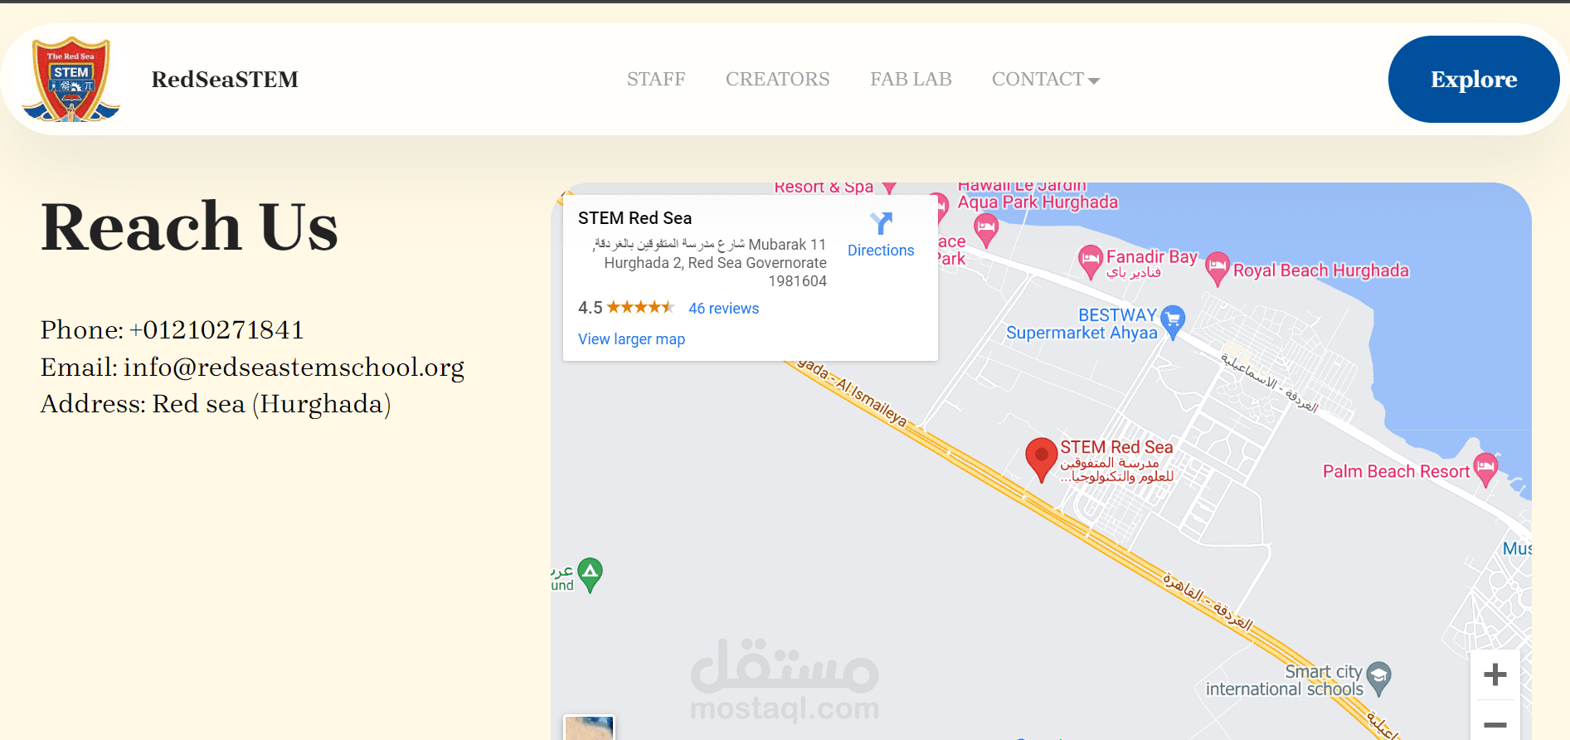This screenshot has height=740, width=1570.
Task: Select the red STEM Red Sea map pin
Action: coord(1041,460)
